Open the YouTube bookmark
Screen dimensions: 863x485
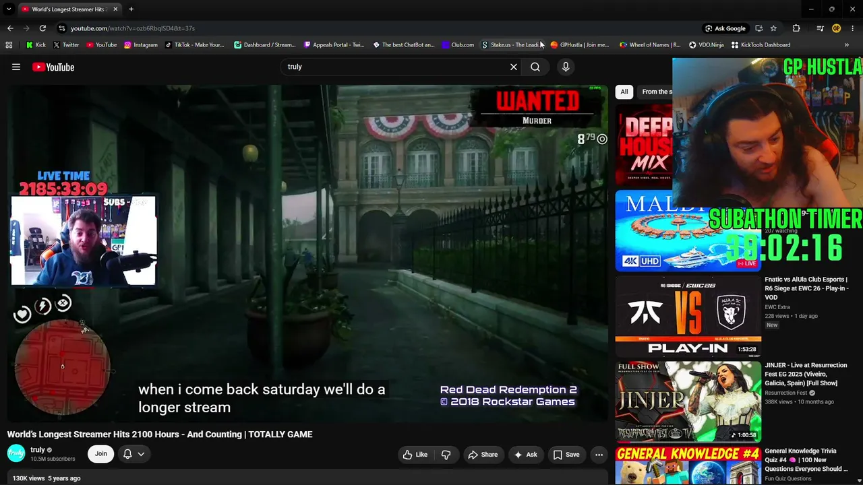101,45
